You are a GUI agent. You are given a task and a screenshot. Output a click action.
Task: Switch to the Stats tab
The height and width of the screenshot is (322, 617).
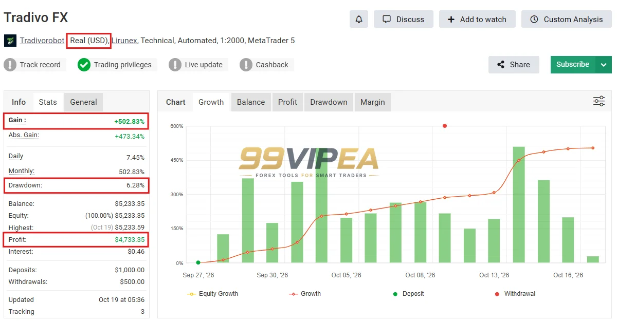click(x=48, y=102)
